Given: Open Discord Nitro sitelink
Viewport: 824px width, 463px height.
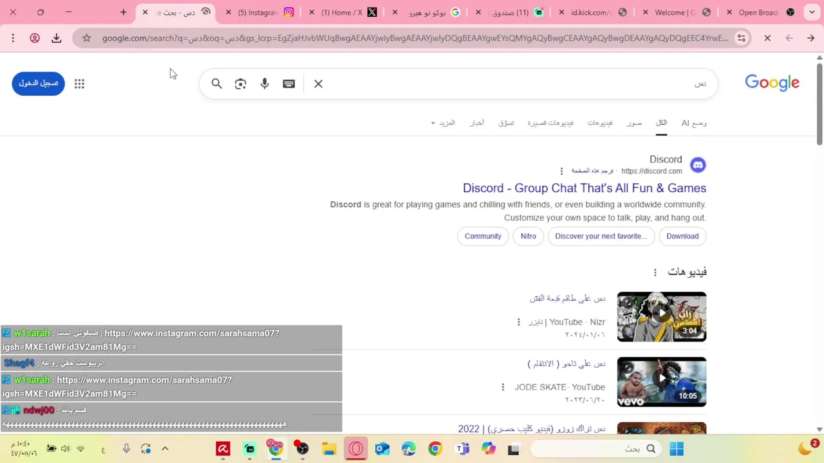Looking at the screenshot, I should 528,236.
